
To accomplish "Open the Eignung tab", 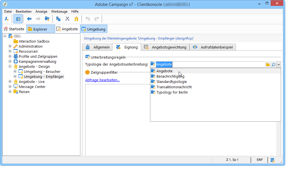I will pyautogui.click(x=127, y=47).
